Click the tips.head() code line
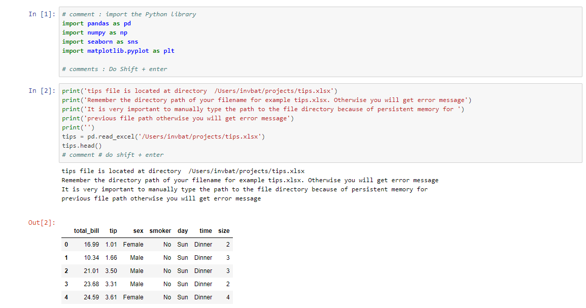The height and width of the screenshot is (308, 586). click(x=82, y=146)
